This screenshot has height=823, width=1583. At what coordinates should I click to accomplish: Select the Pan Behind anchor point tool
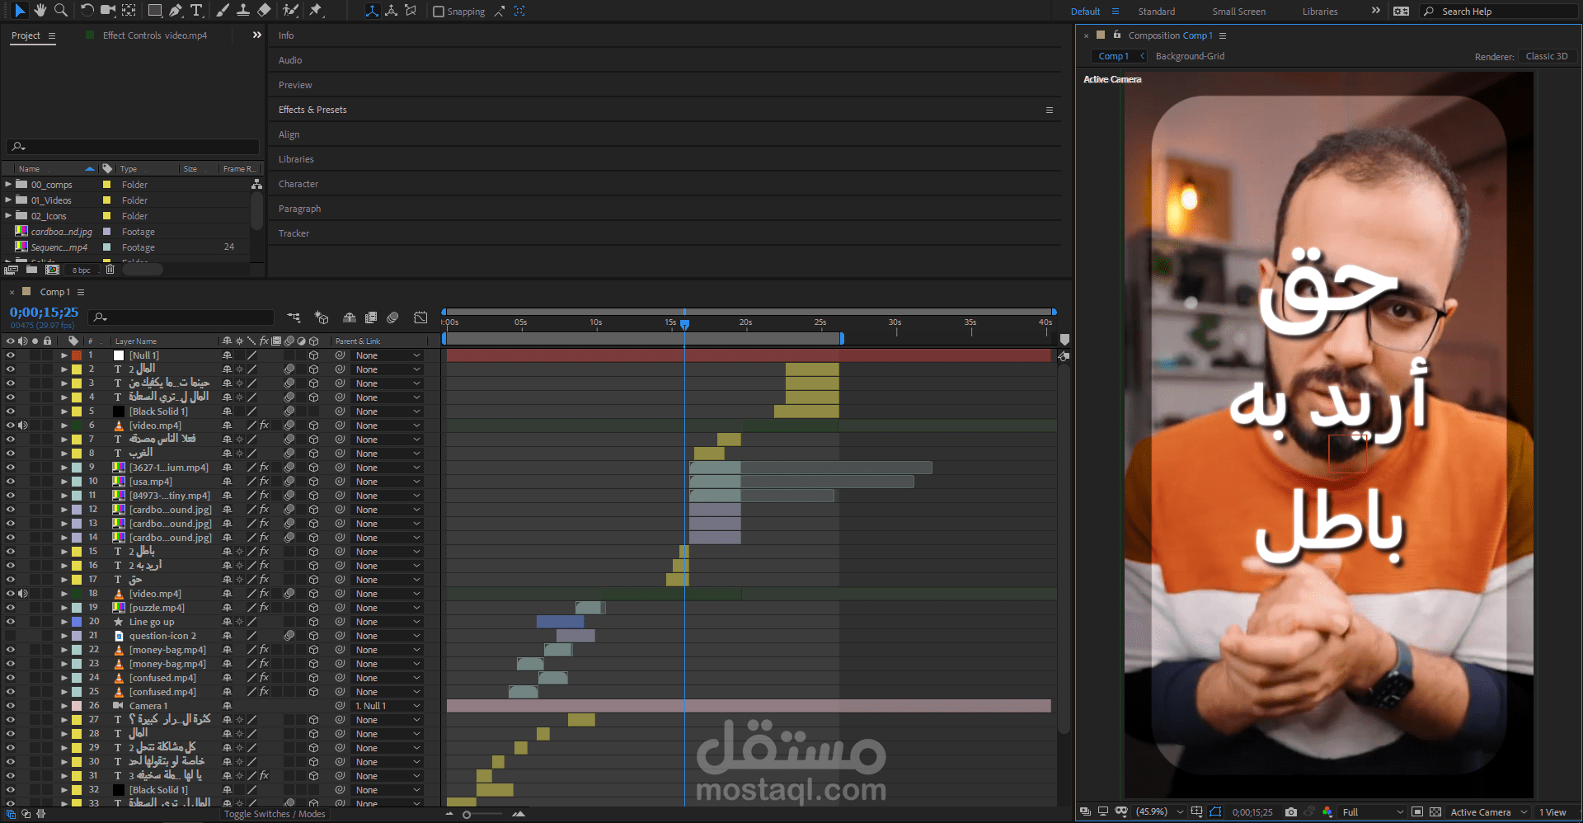click(129, 11)
